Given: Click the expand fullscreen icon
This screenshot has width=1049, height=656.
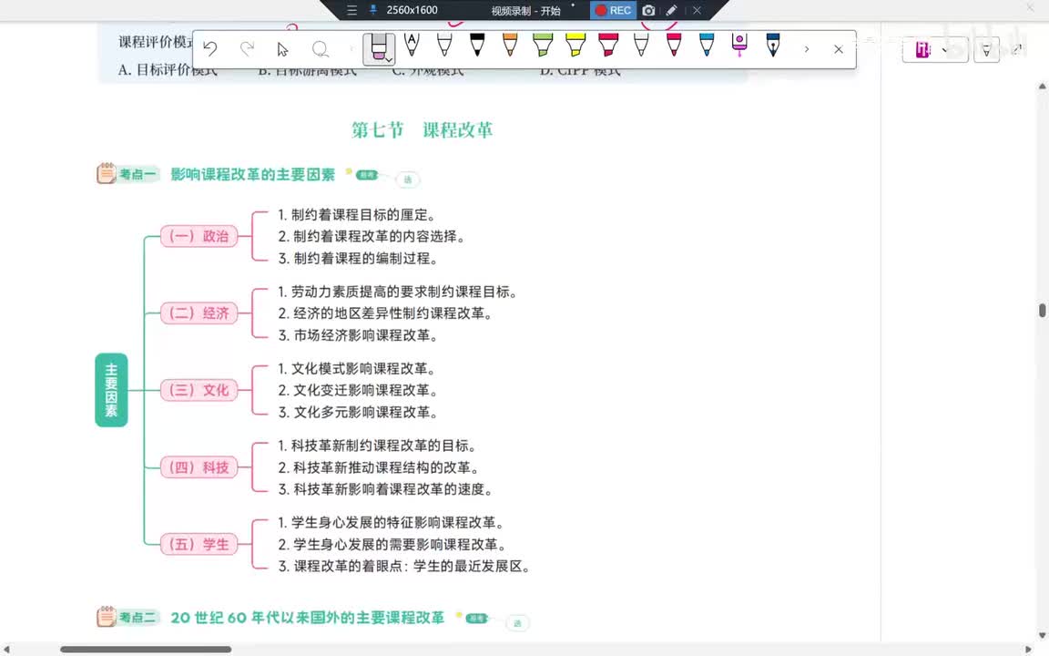Looking at the screenshot, I should tap(1017, 49).
